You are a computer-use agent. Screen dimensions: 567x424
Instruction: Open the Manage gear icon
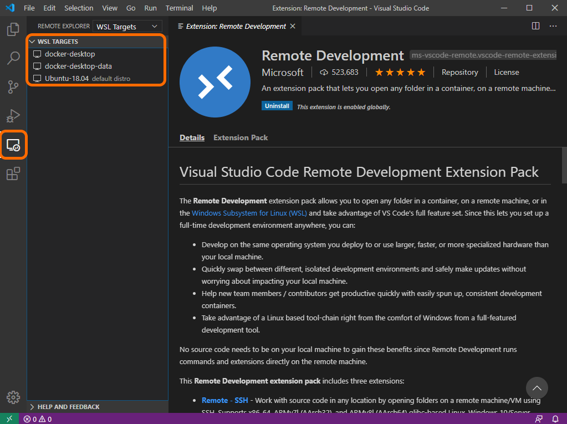click(x=13, y=397)
